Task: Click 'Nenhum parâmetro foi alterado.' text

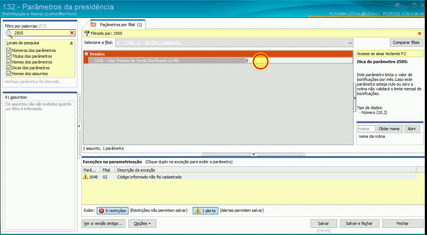Action: pos(32,82)
